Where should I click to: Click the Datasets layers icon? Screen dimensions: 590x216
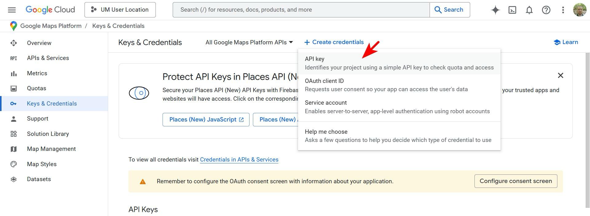(14, 179)
